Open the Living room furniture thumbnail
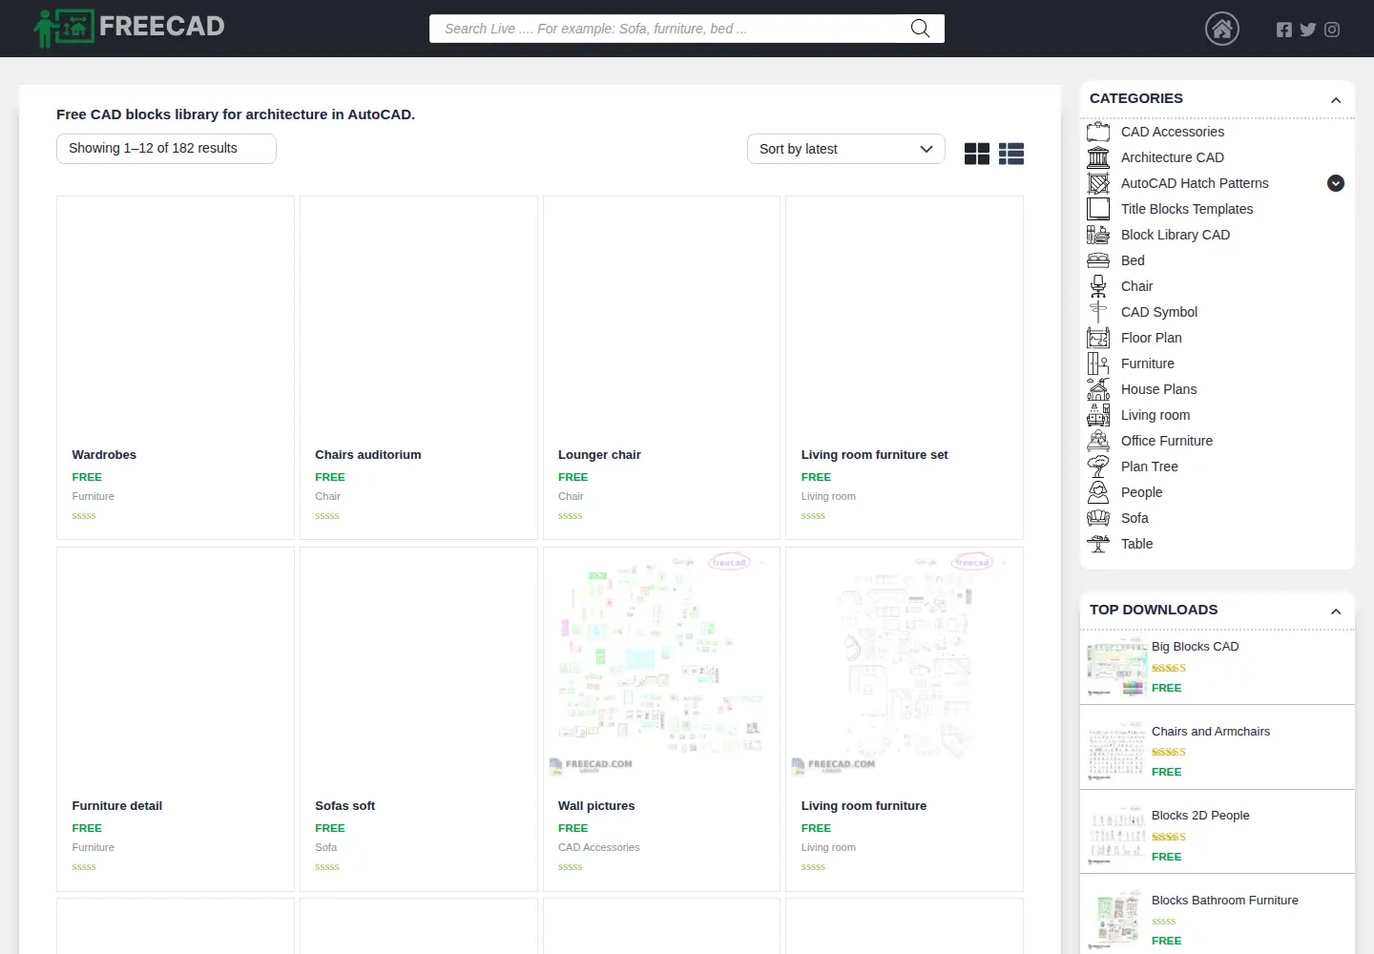This screenshot has height=954, width=1374. 905,666
